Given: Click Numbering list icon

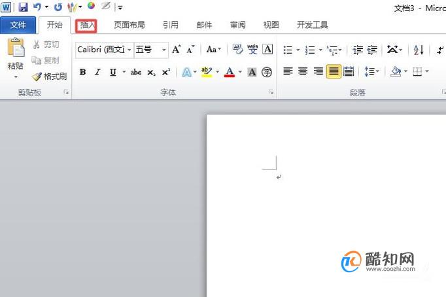Looking at the screenshot, I should (310, 50).
